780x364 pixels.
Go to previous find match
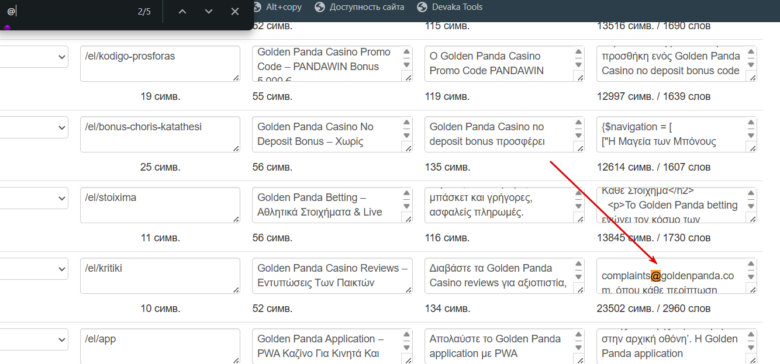pos(182,12)
